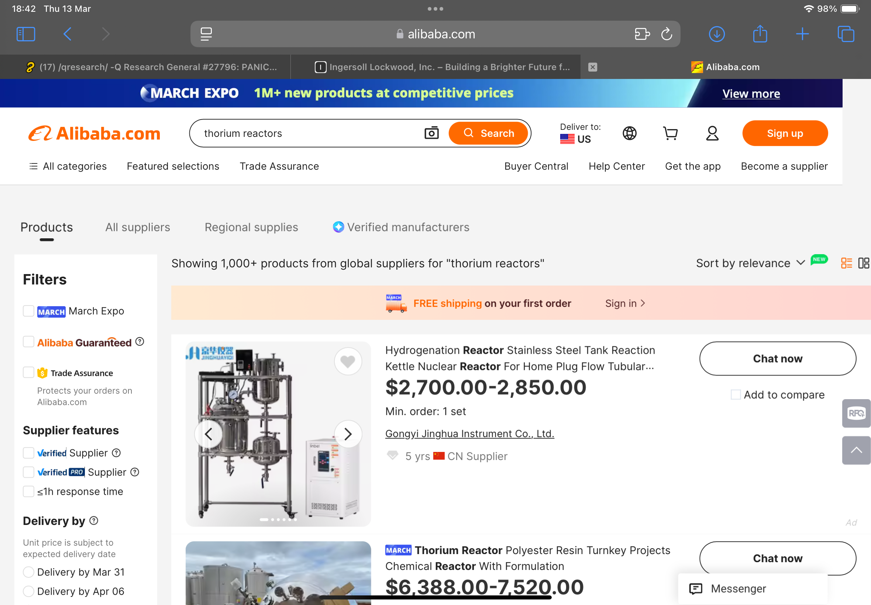Show previous Hydrogenation Reactor image
Screen dimensions: 871x605
pos(209,434)
